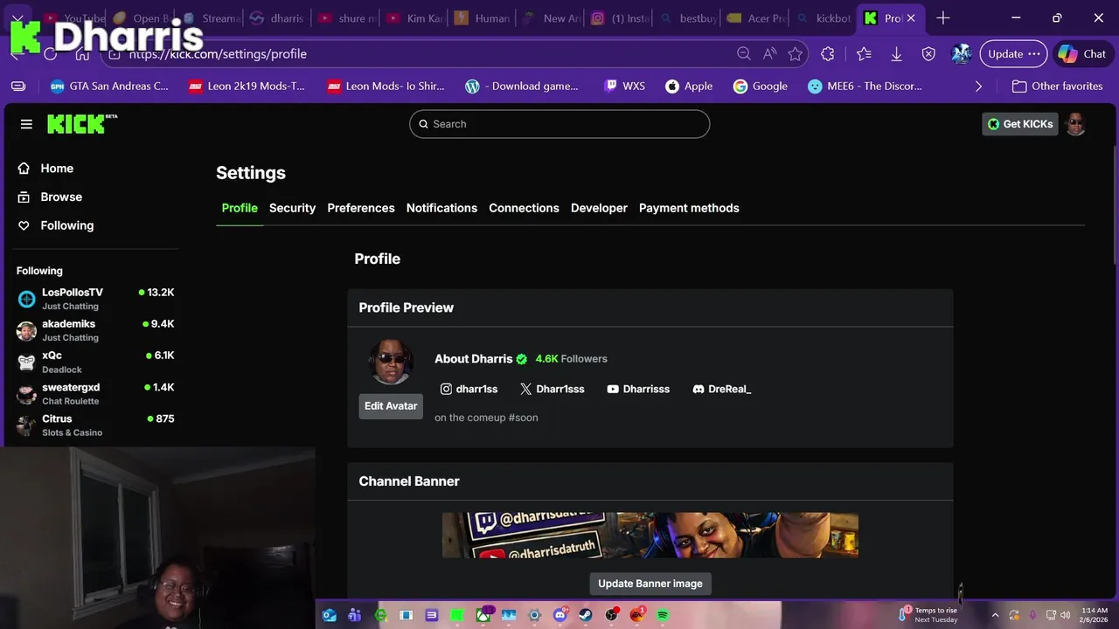Click the Edit Avatar button
Screen dimensions: 1119x629
[391, 406]
